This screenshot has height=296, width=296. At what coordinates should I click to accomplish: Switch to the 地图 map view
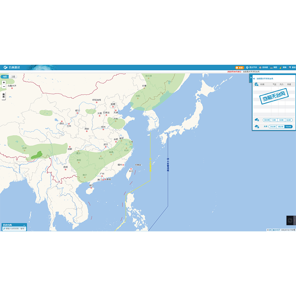[x=5, y=77]
